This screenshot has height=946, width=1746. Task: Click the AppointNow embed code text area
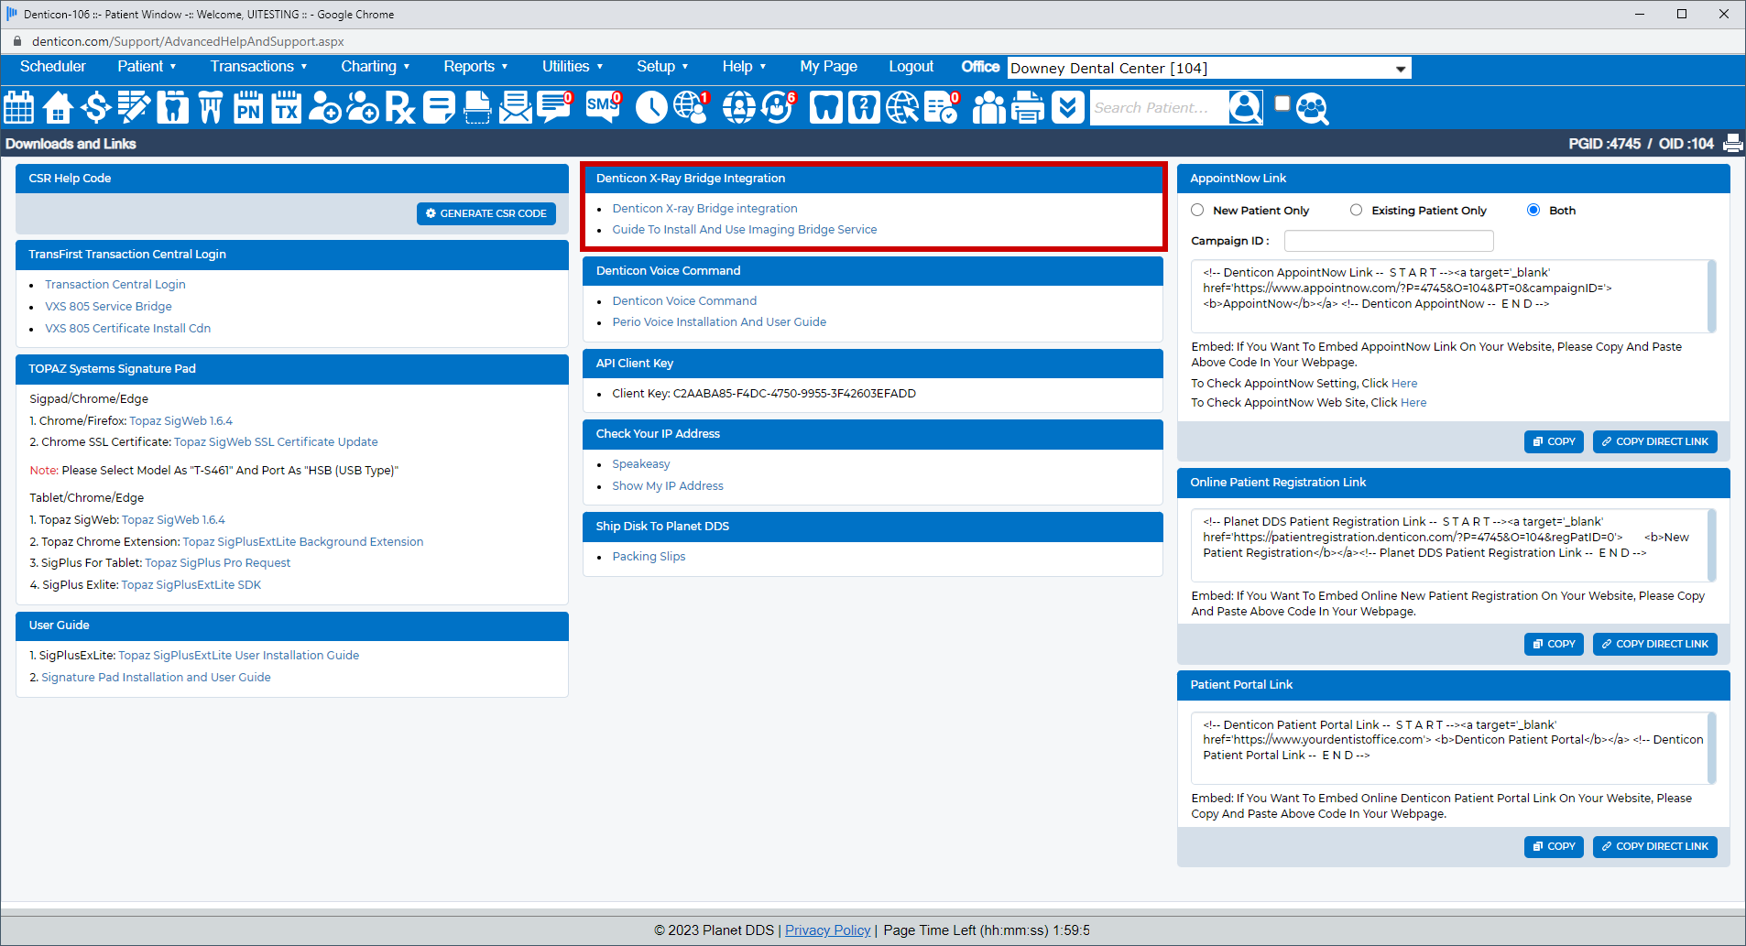(1453, 296)
